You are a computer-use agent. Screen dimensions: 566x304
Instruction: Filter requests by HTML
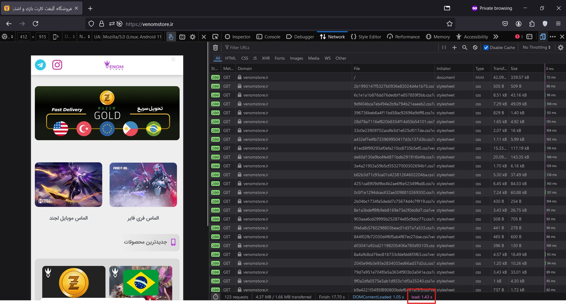[x=230, y=58]
